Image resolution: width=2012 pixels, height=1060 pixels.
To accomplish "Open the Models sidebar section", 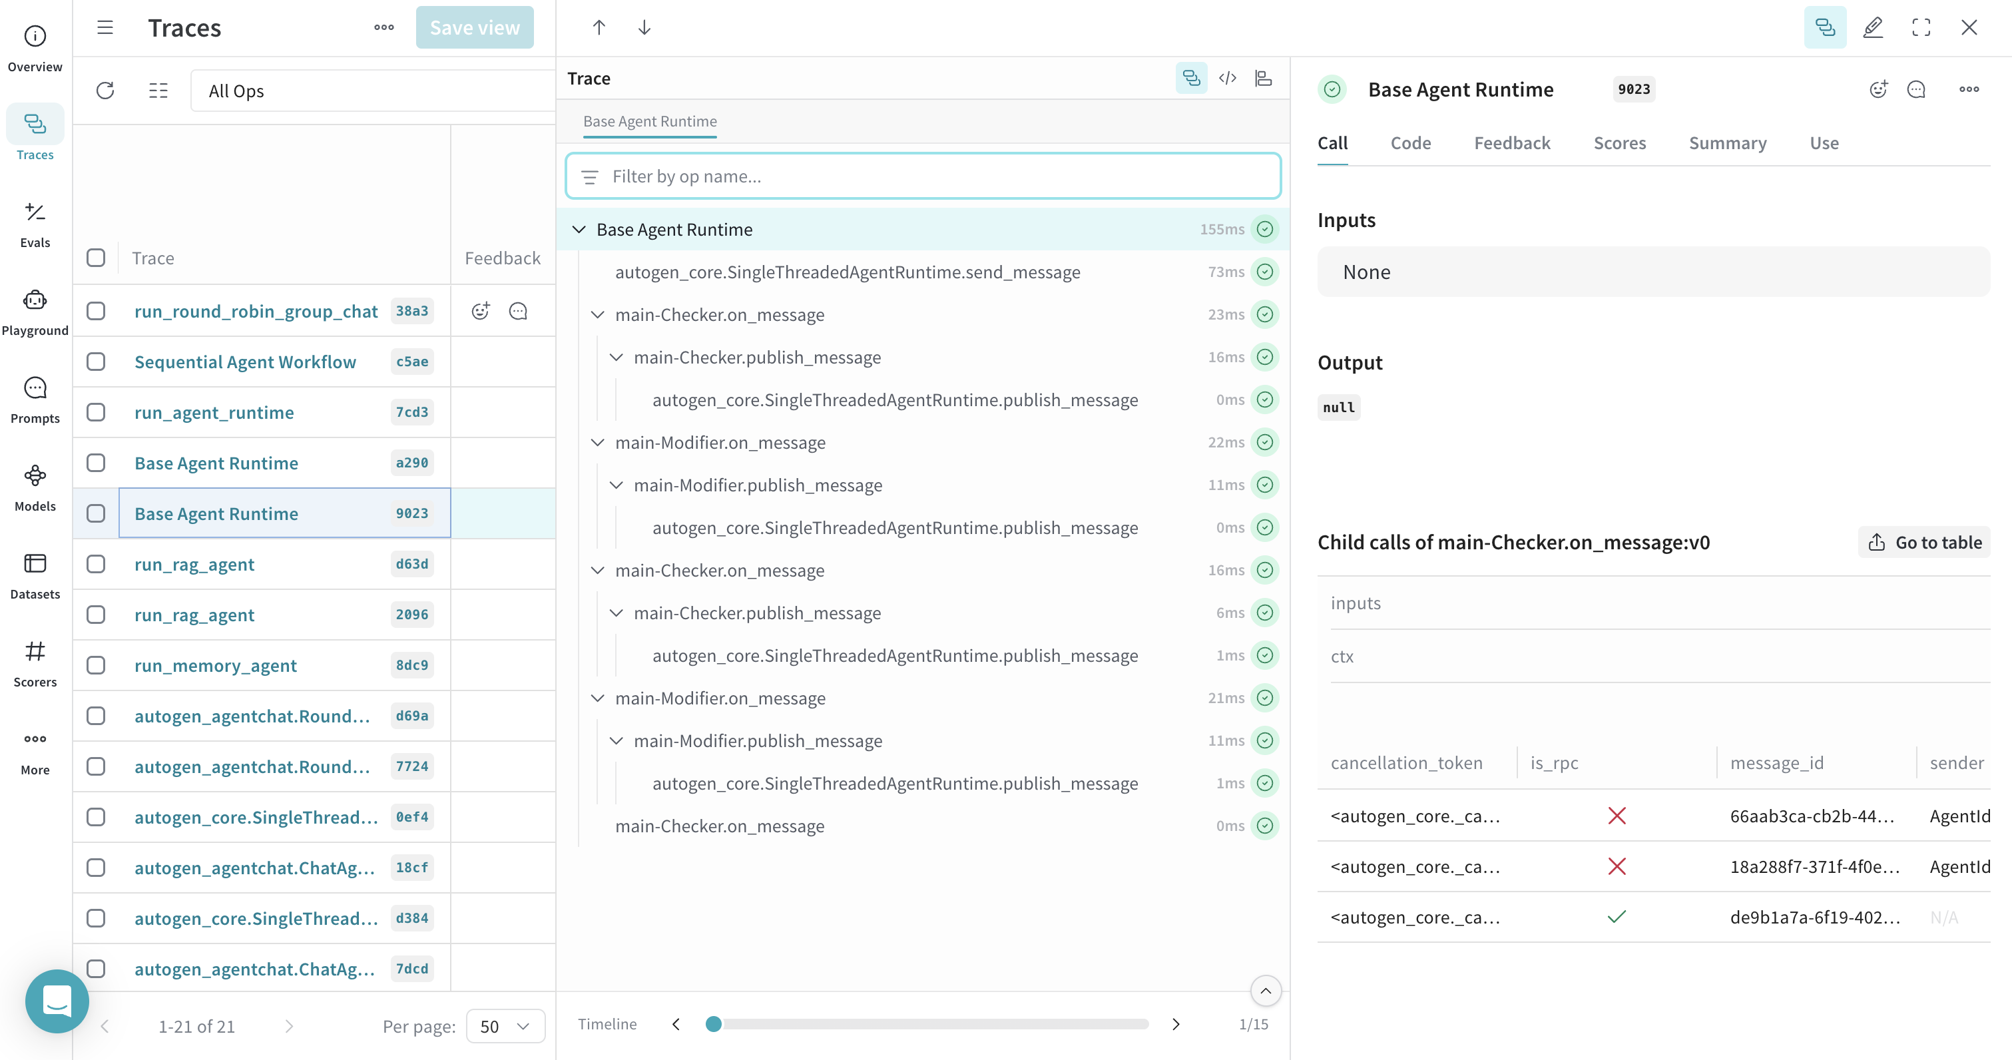I will tap(35, 487).
